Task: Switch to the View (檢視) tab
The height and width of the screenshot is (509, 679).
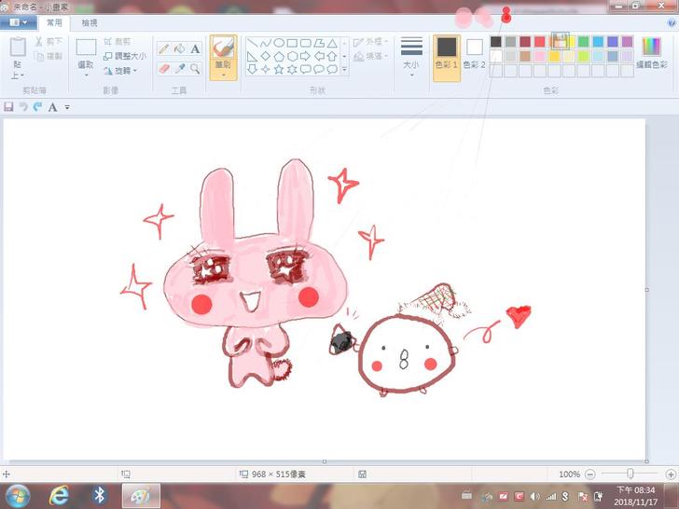Action: tap(90, 22)
